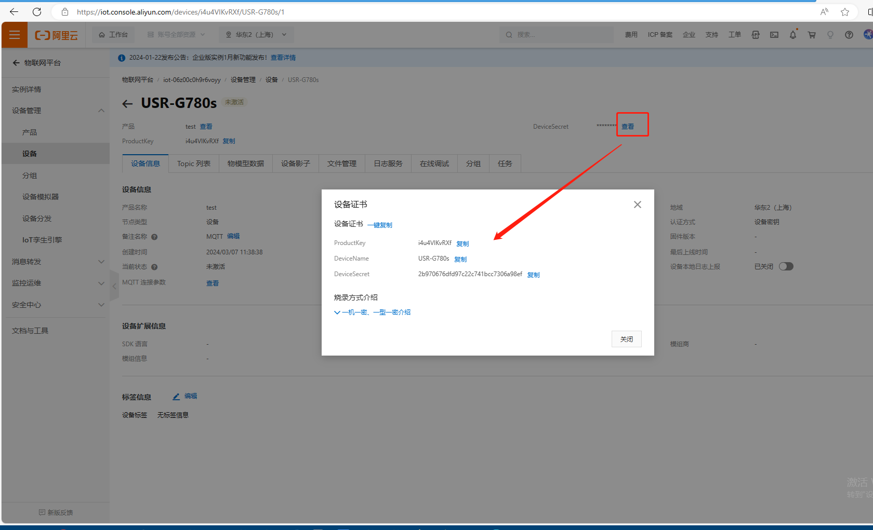Viewport: 873px width, 530px height.
Task: Click the 关闭 button in the dialog
Action: coord(626,339)
